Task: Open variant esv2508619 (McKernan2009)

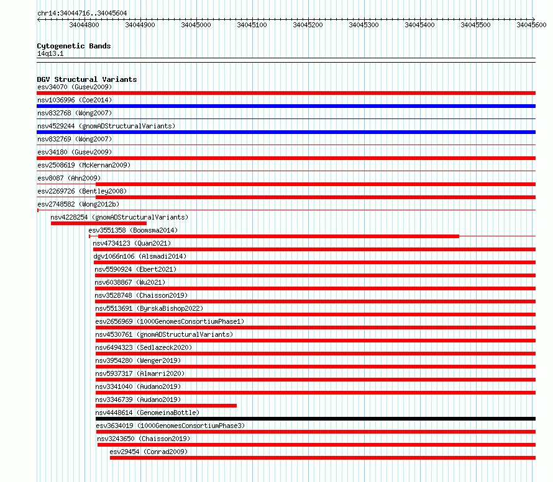Action: (84, 165)
